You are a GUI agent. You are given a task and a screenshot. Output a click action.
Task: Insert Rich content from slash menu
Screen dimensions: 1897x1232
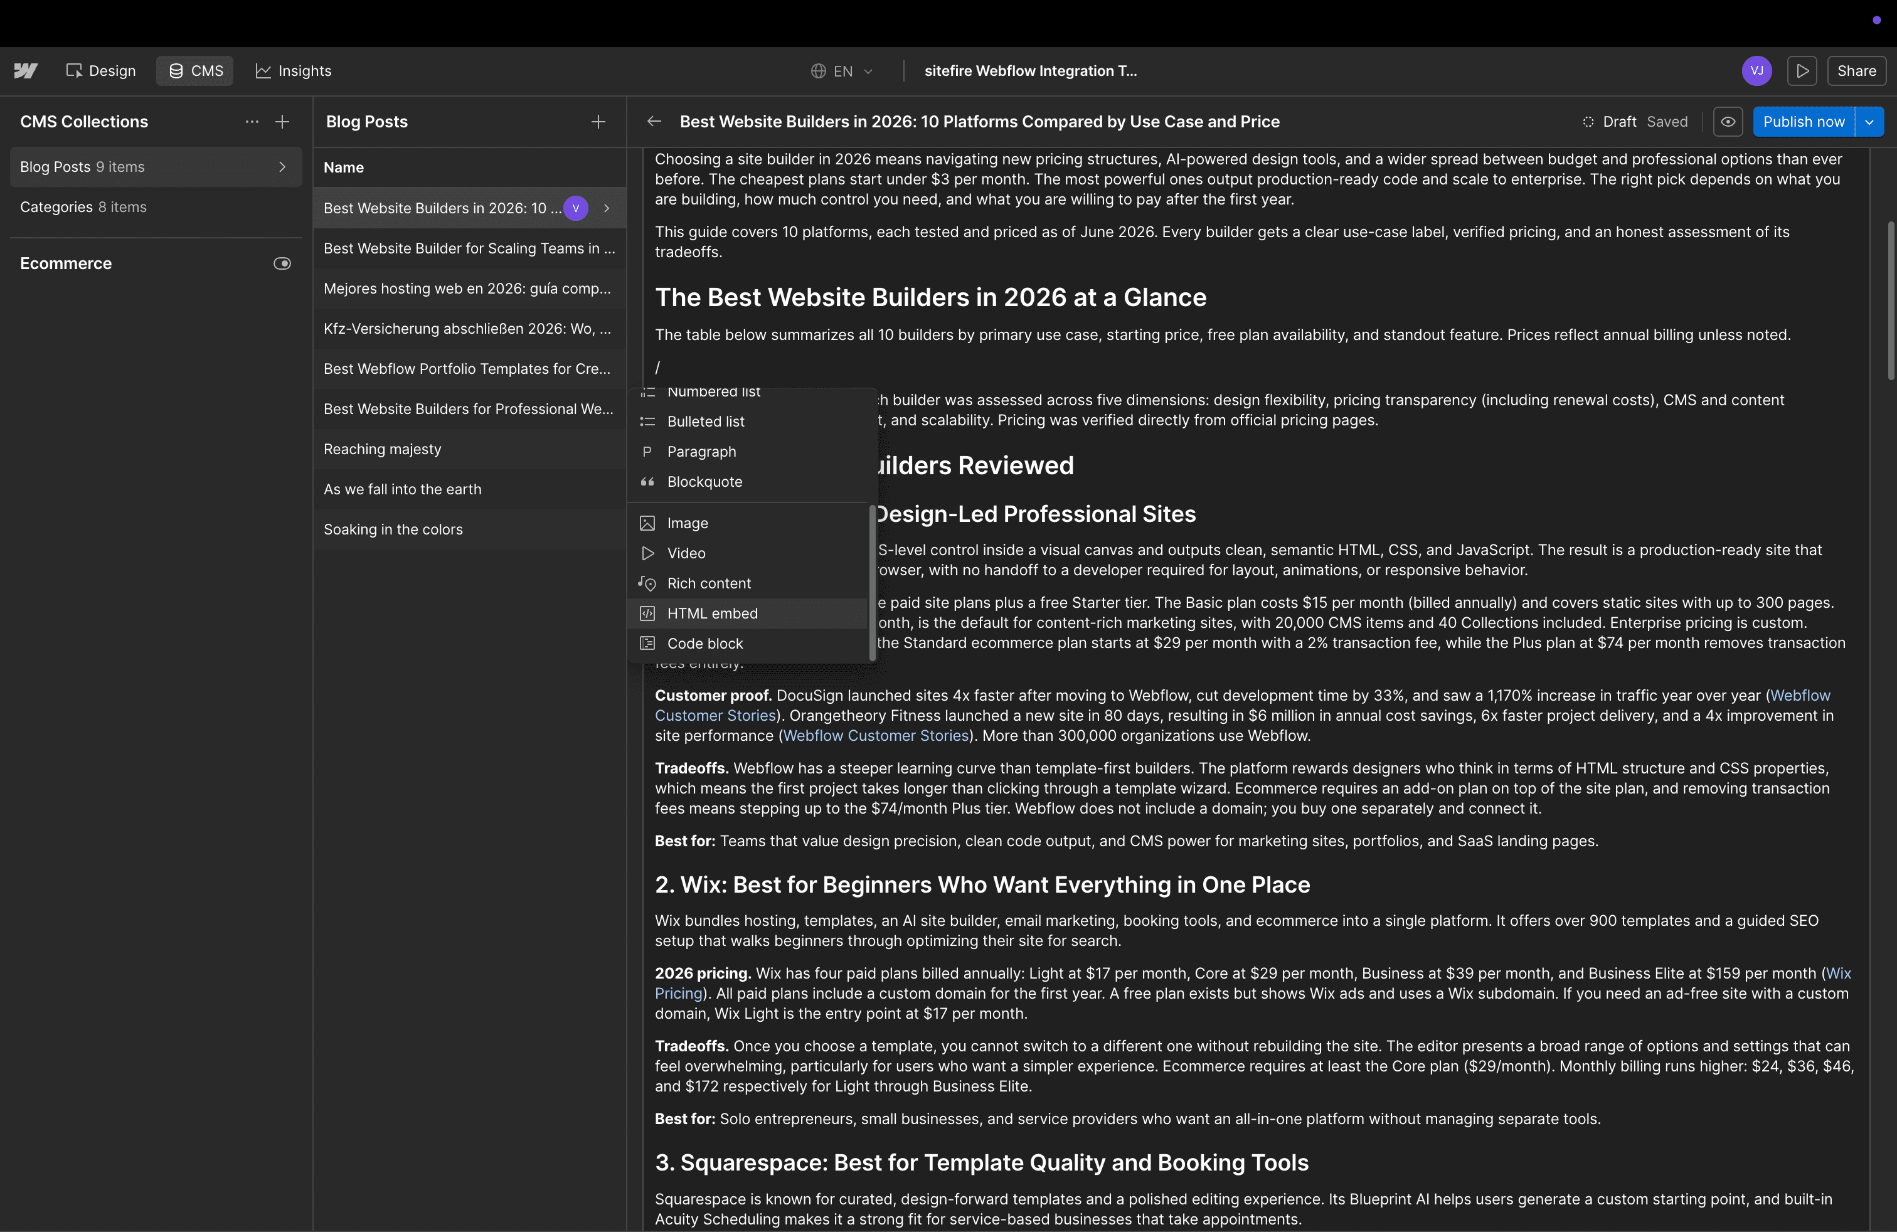748,583
